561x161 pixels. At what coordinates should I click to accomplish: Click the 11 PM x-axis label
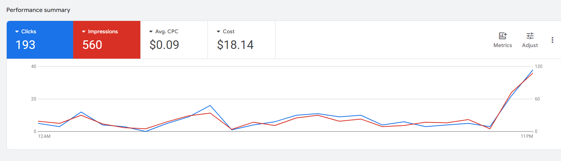(527, 137)
